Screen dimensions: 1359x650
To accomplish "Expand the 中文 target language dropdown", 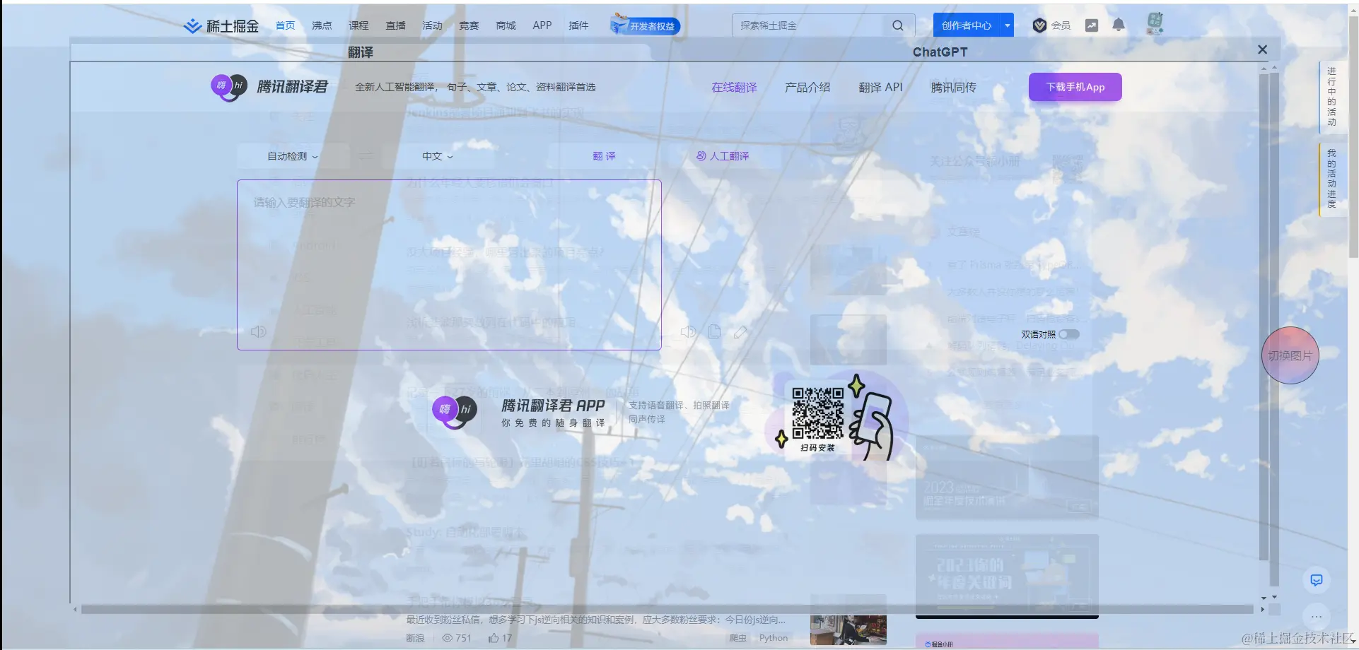I will coord(437,156).
